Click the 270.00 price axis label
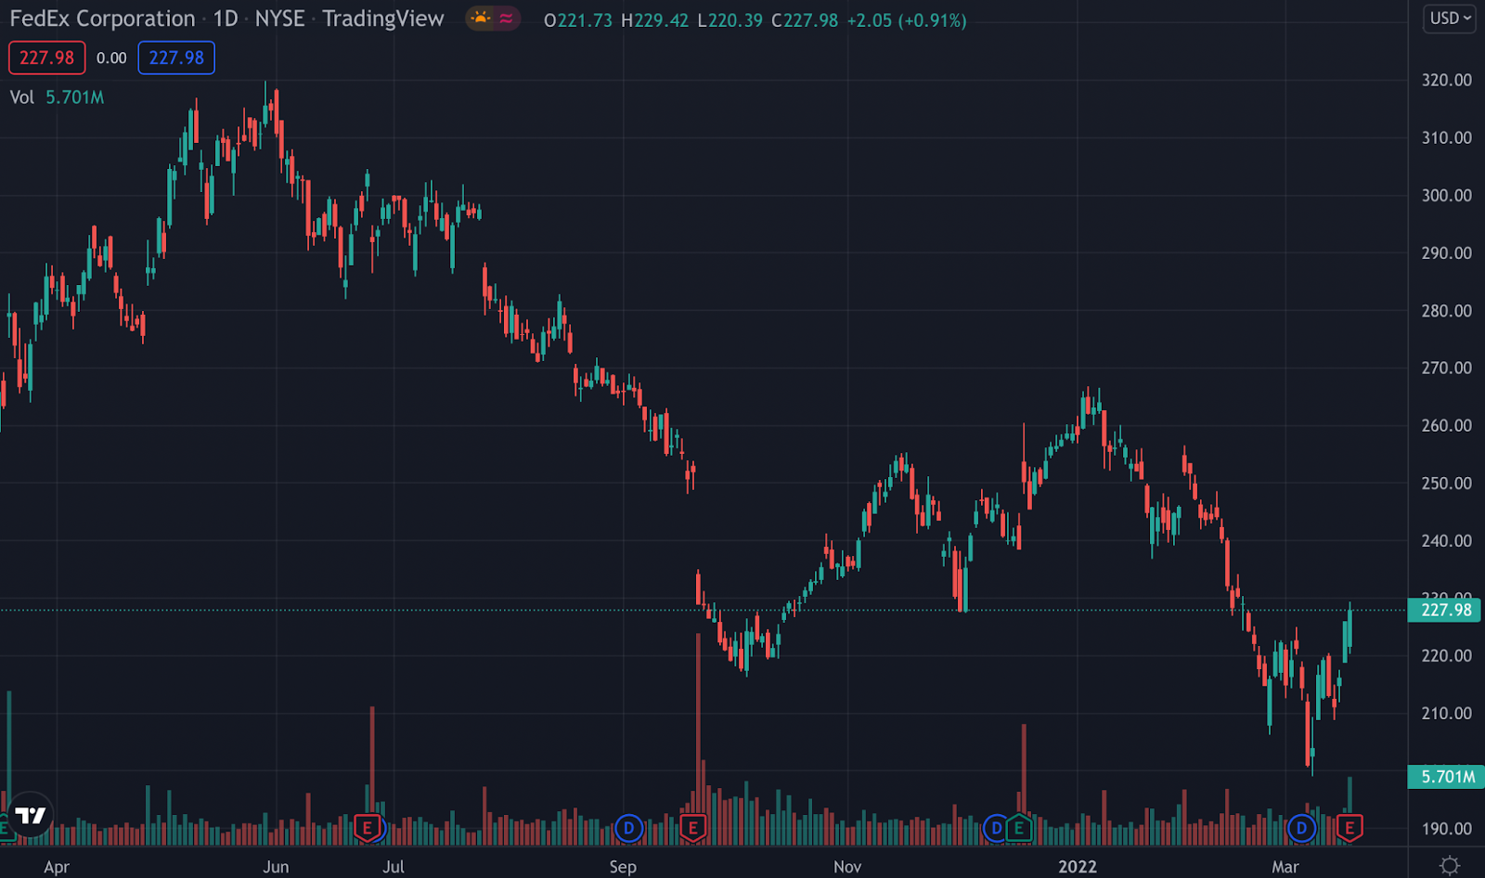The height and width of the screenshot is (878, 1485). [1447, 368]
